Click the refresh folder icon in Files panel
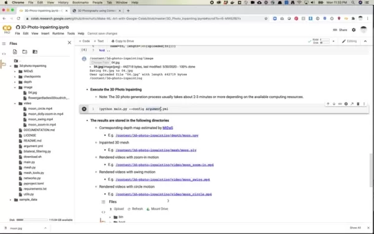 click(x=25, y=52)
